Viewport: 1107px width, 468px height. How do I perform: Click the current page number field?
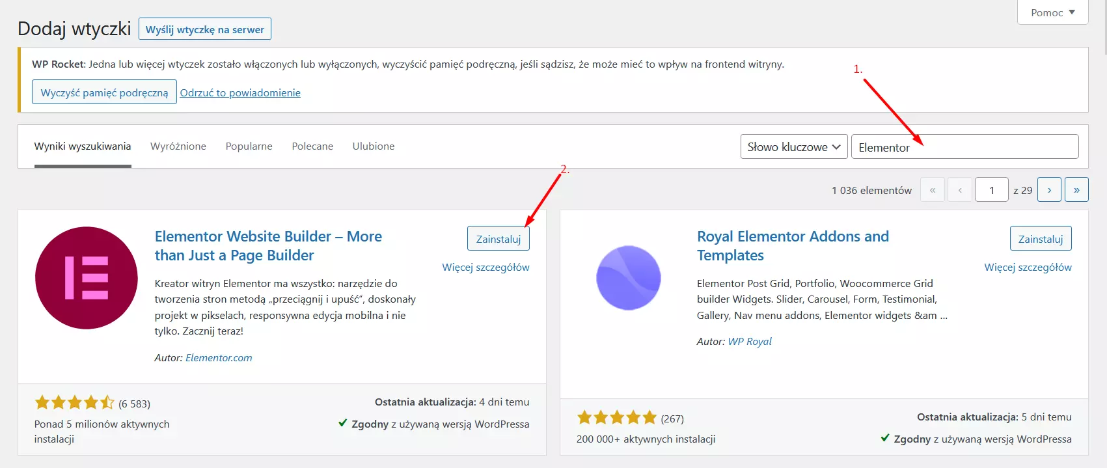tap(992, 190)
